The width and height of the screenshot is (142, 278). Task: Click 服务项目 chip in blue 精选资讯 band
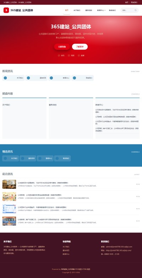pos(28,158)
